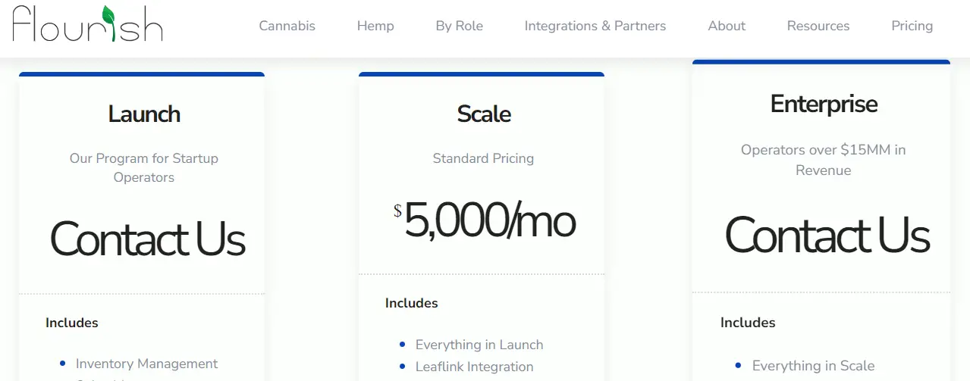Click Contact Us in Enterprise plan
Viewport: 970px width, 381px height.
(x=827, y=234)
